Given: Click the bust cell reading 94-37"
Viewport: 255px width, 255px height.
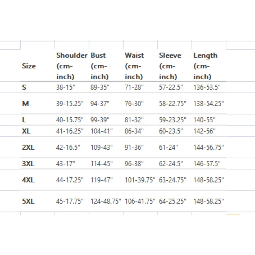Looking at the screenshot, I should tap(100, 104).
